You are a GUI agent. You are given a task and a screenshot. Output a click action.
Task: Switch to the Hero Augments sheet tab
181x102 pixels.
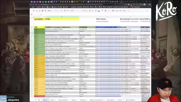[x=130, y=100]
